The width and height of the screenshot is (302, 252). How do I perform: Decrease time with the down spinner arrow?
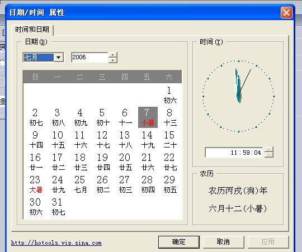(269, 155)
